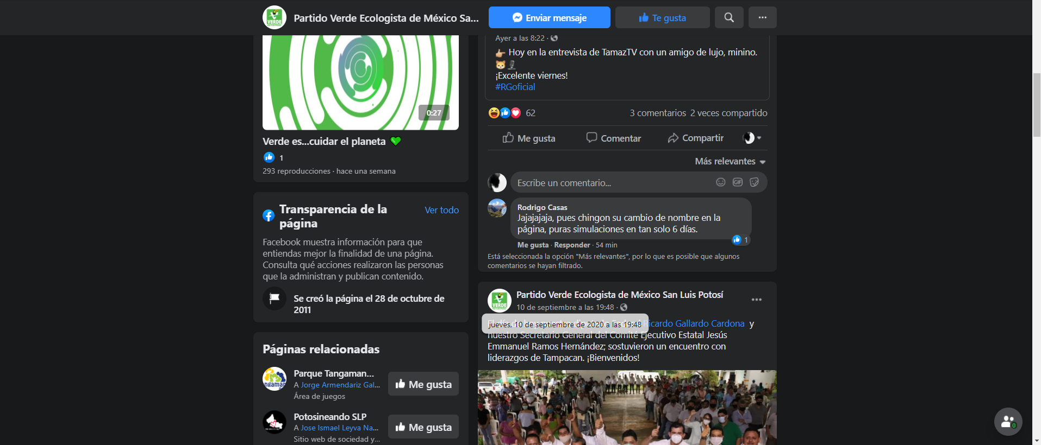Click the globe privacy icon on the TamazTV post
The width and height of the screenshot is (1041, 445).
[x=554, y=38]
